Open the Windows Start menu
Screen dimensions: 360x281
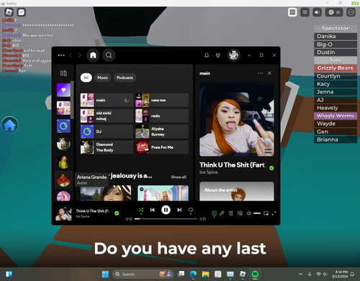pos(105,274)
